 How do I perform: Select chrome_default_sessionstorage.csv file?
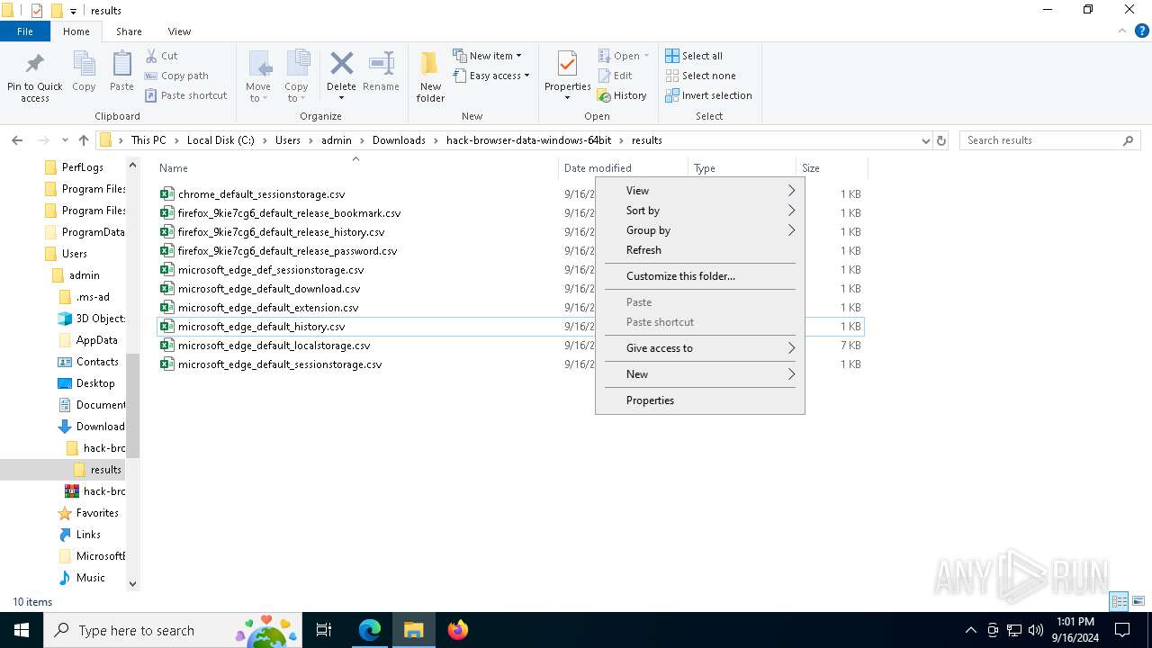(x=261, y=194)
